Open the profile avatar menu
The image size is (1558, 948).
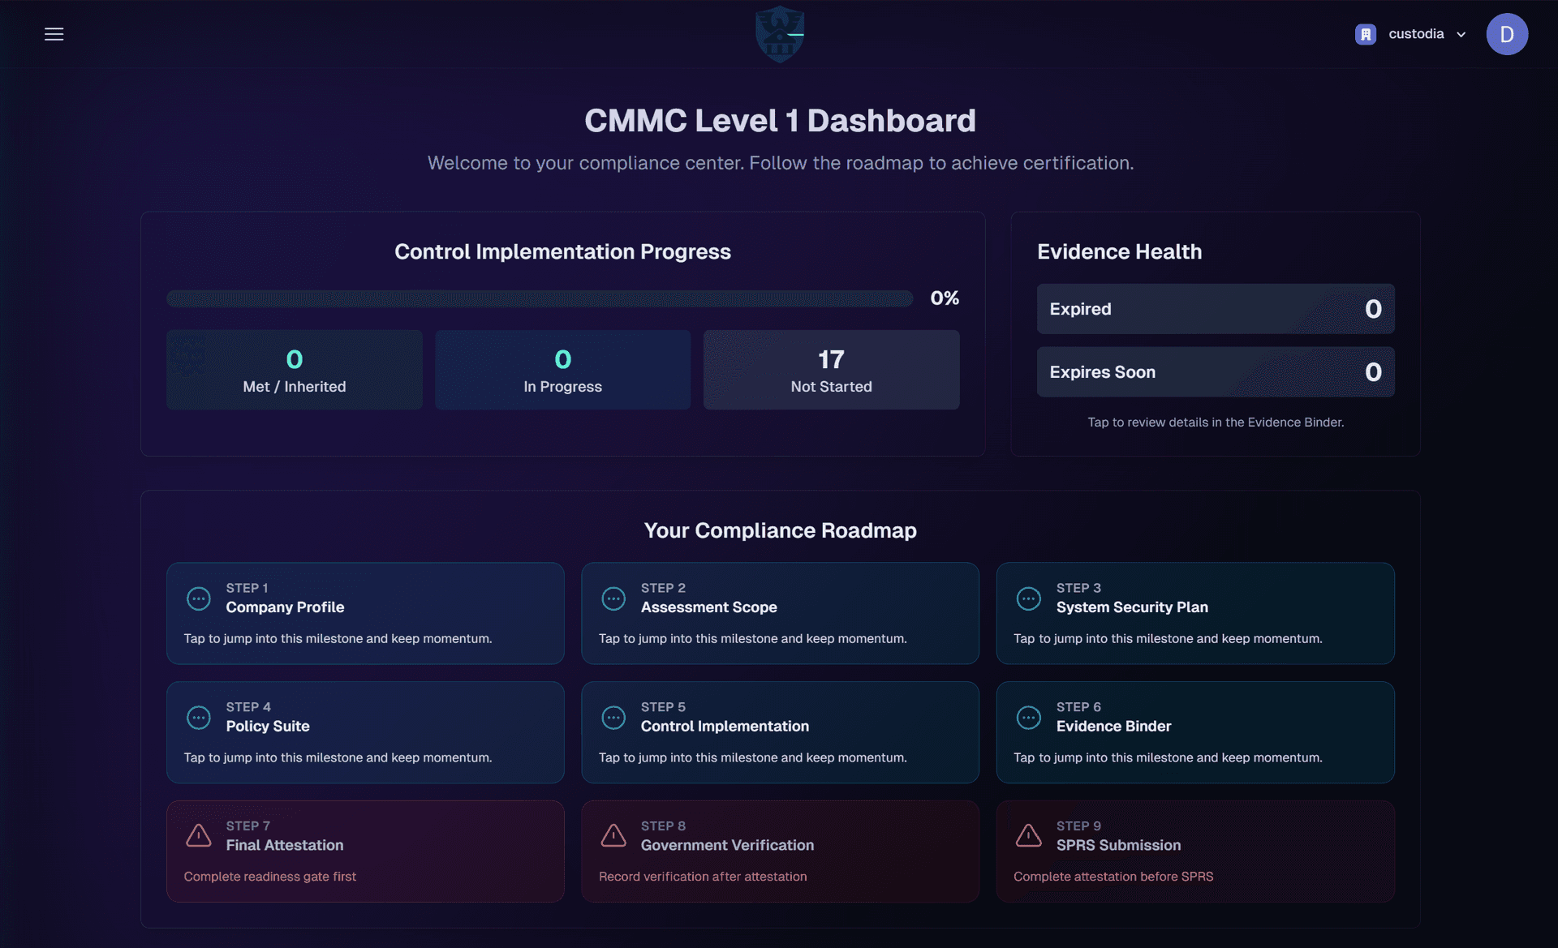tap(1507, 33)
